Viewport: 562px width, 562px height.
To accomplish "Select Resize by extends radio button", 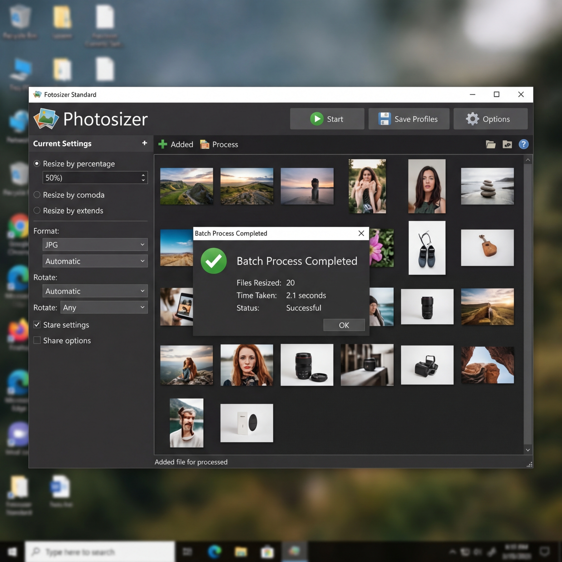I will coord(37,210).
